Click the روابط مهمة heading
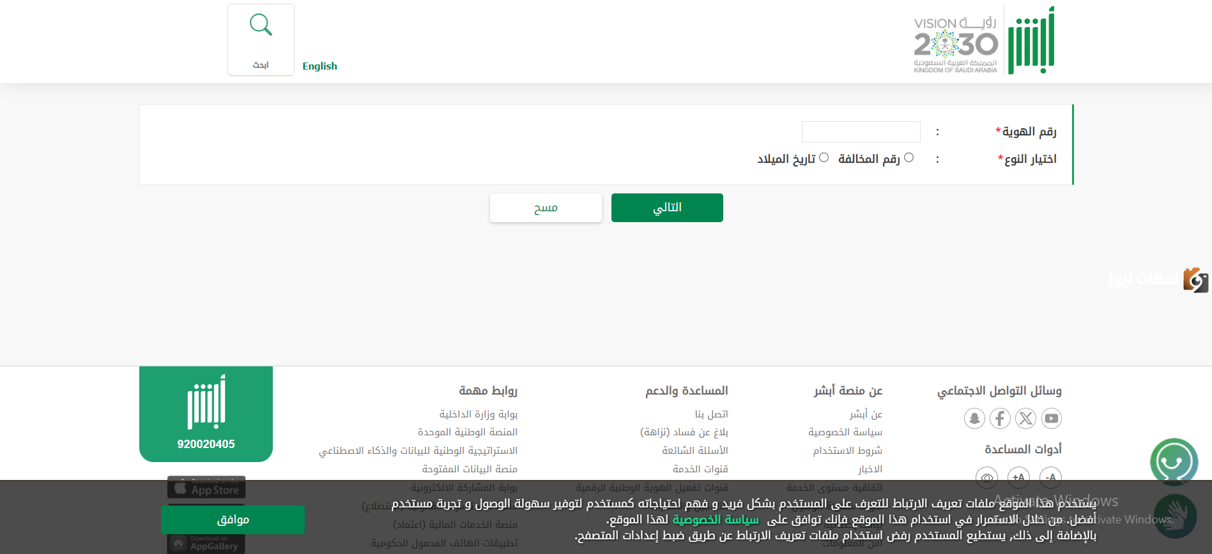 click(x=488, y=391)
